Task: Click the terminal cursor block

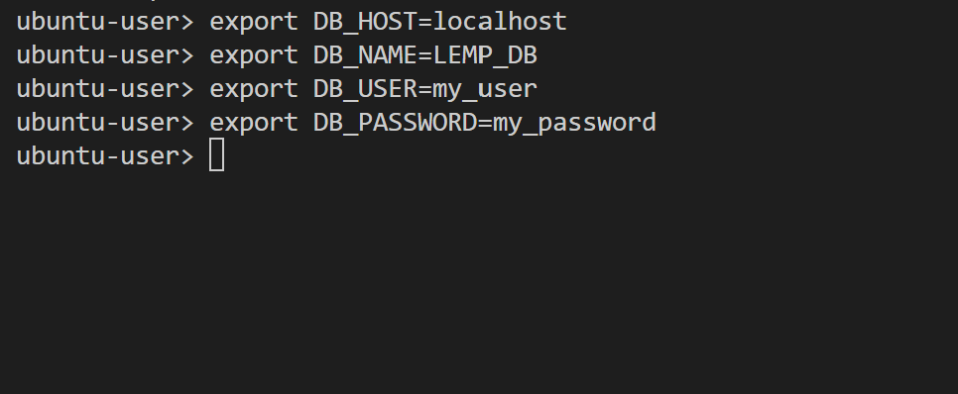Action: (x=216, y=154)
